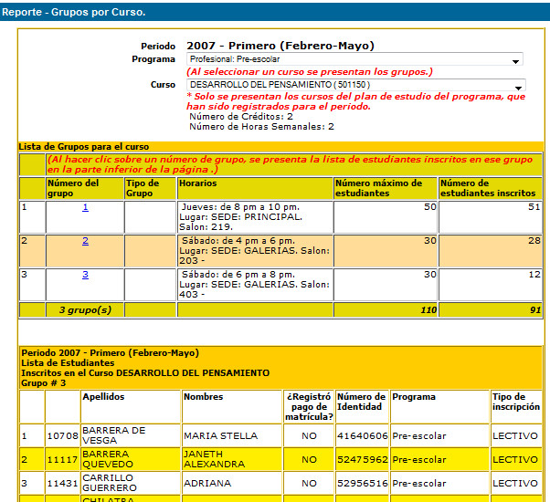Click identity number 52475962
Image resolution: width=550 pixels, height=502 pixels.
(x=363, y=460)
